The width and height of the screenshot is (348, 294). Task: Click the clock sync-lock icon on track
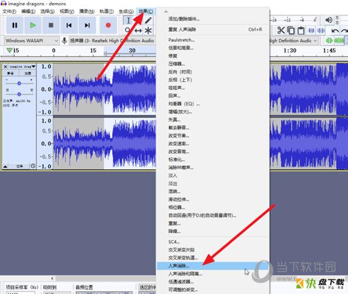tap(33, 166)
